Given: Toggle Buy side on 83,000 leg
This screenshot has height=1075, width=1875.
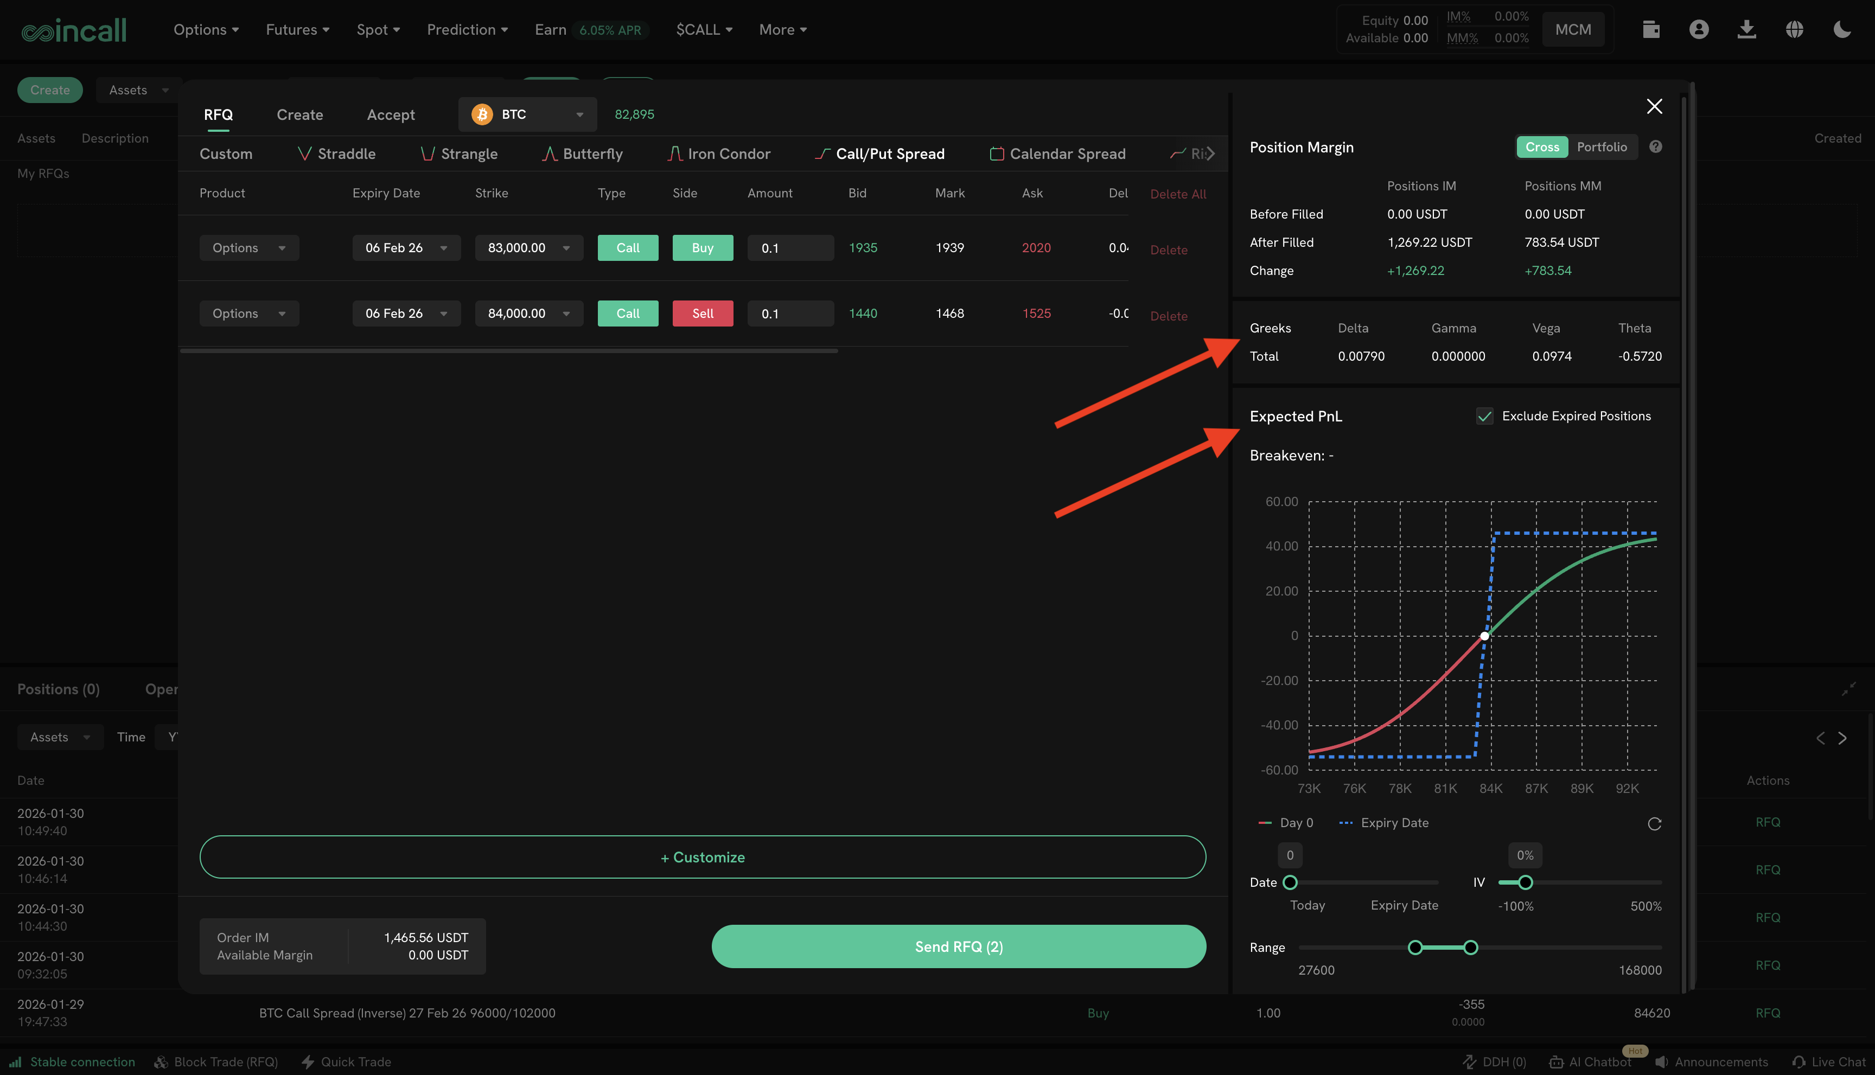Looking at the screenshot, I should pyautogui.click(x=702, y=248).
